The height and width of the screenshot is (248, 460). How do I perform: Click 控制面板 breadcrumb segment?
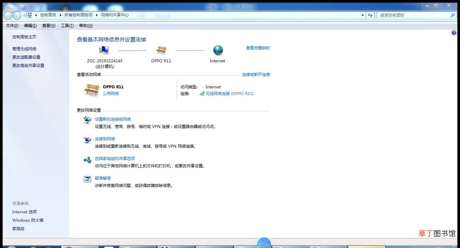pos(48,15)
